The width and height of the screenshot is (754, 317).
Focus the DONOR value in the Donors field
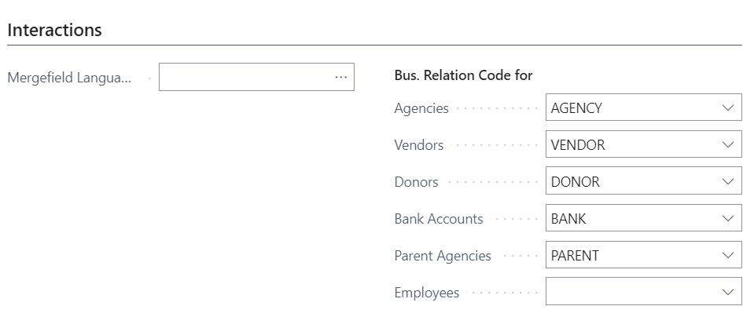[x=576, y=182]
